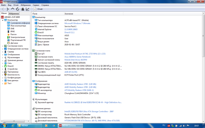Viewport: 205px width, 128px height.
Task: Open the DirectX 11.1 link
Action: (69, 33)
